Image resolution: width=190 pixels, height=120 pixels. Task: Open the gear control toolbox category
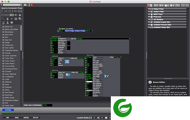coord(16,19)
